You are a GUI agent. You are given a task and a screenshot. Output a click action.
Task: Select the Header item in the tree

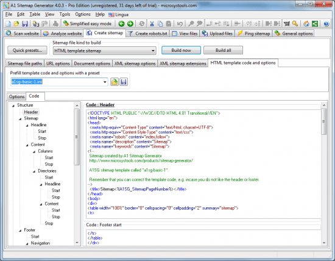[x=31, y=112]
